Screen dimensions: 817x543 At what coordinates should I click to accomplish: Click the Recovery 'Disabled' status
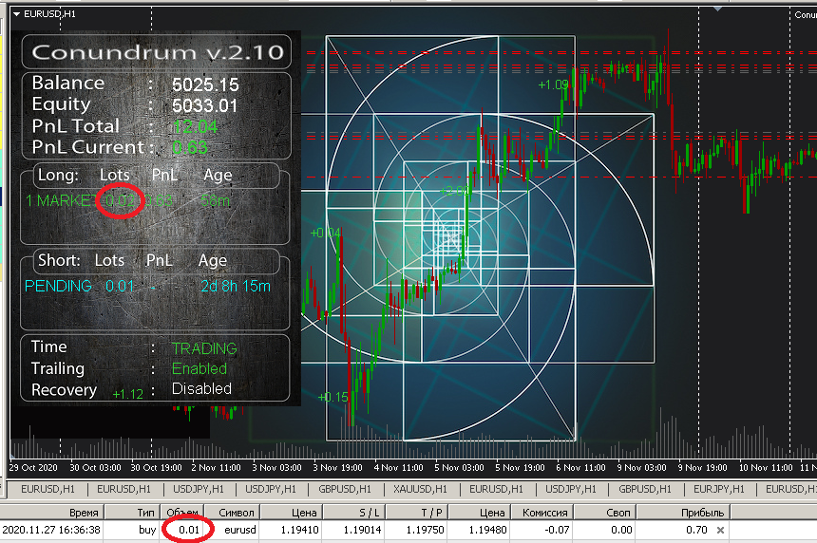(201, 389)
